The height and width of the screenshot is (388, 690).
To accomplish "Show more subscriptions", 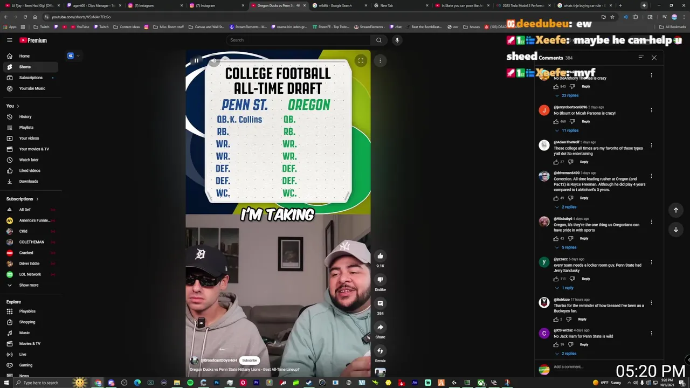I will pyautogui.click(x=30, y=285).
